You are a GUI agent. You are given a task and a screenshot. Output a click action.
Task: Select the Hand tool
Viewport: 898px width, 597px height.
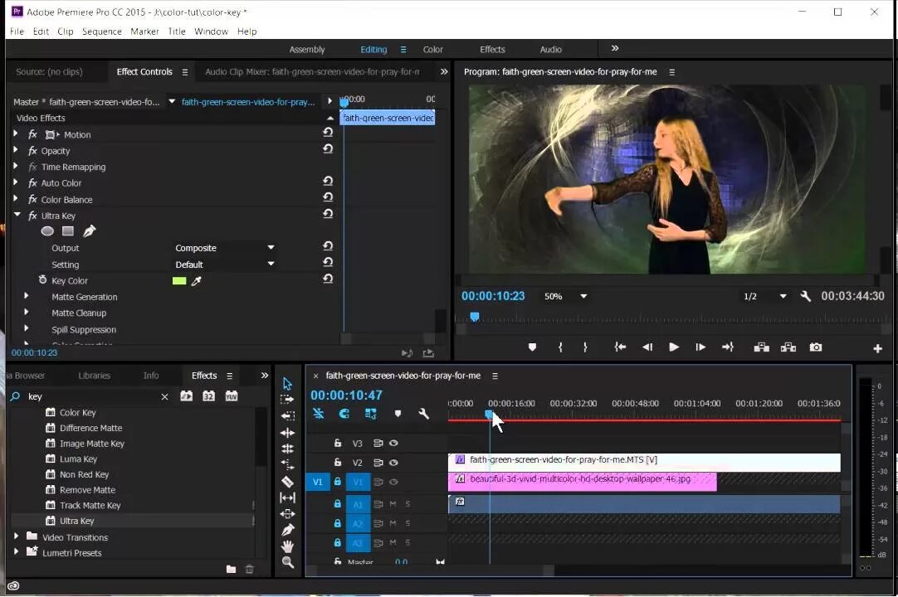click(287, 546)
